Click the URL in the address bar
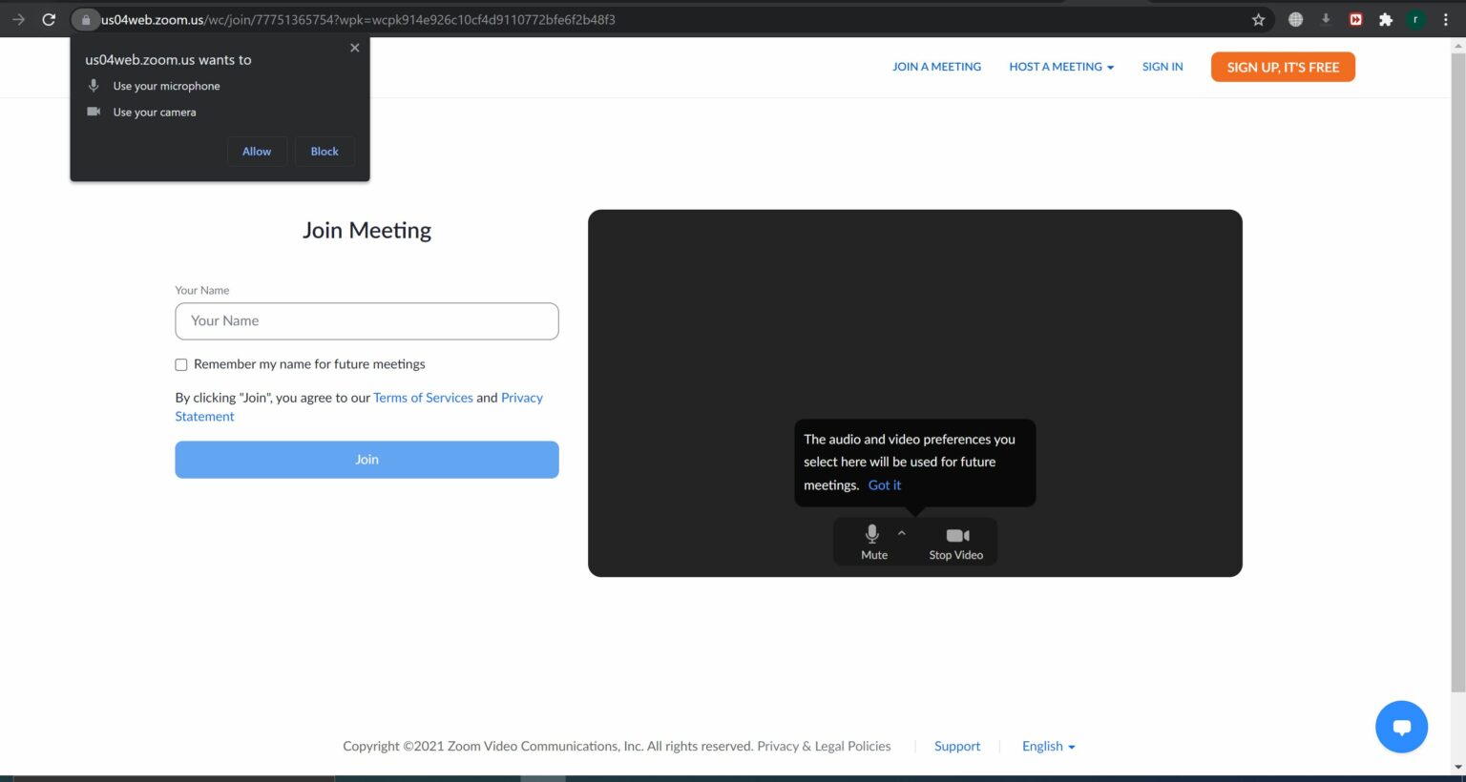1466x782 pixels. tap(358, 19)
